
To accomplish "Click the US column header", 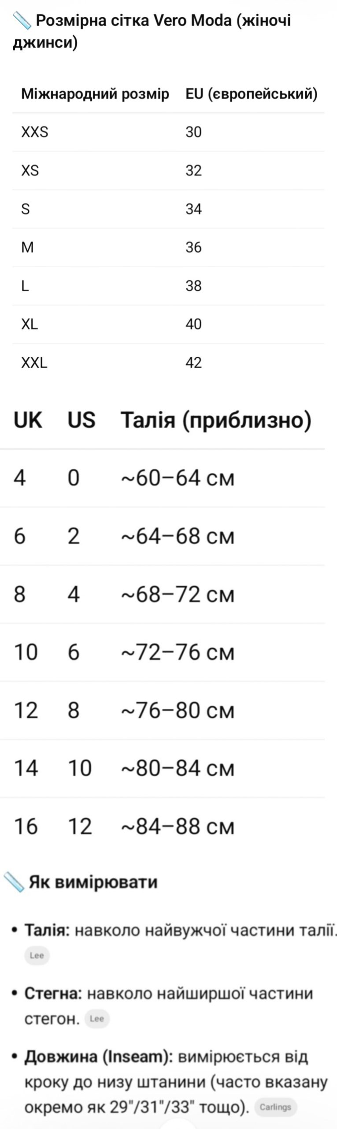I will coord(81,420).
